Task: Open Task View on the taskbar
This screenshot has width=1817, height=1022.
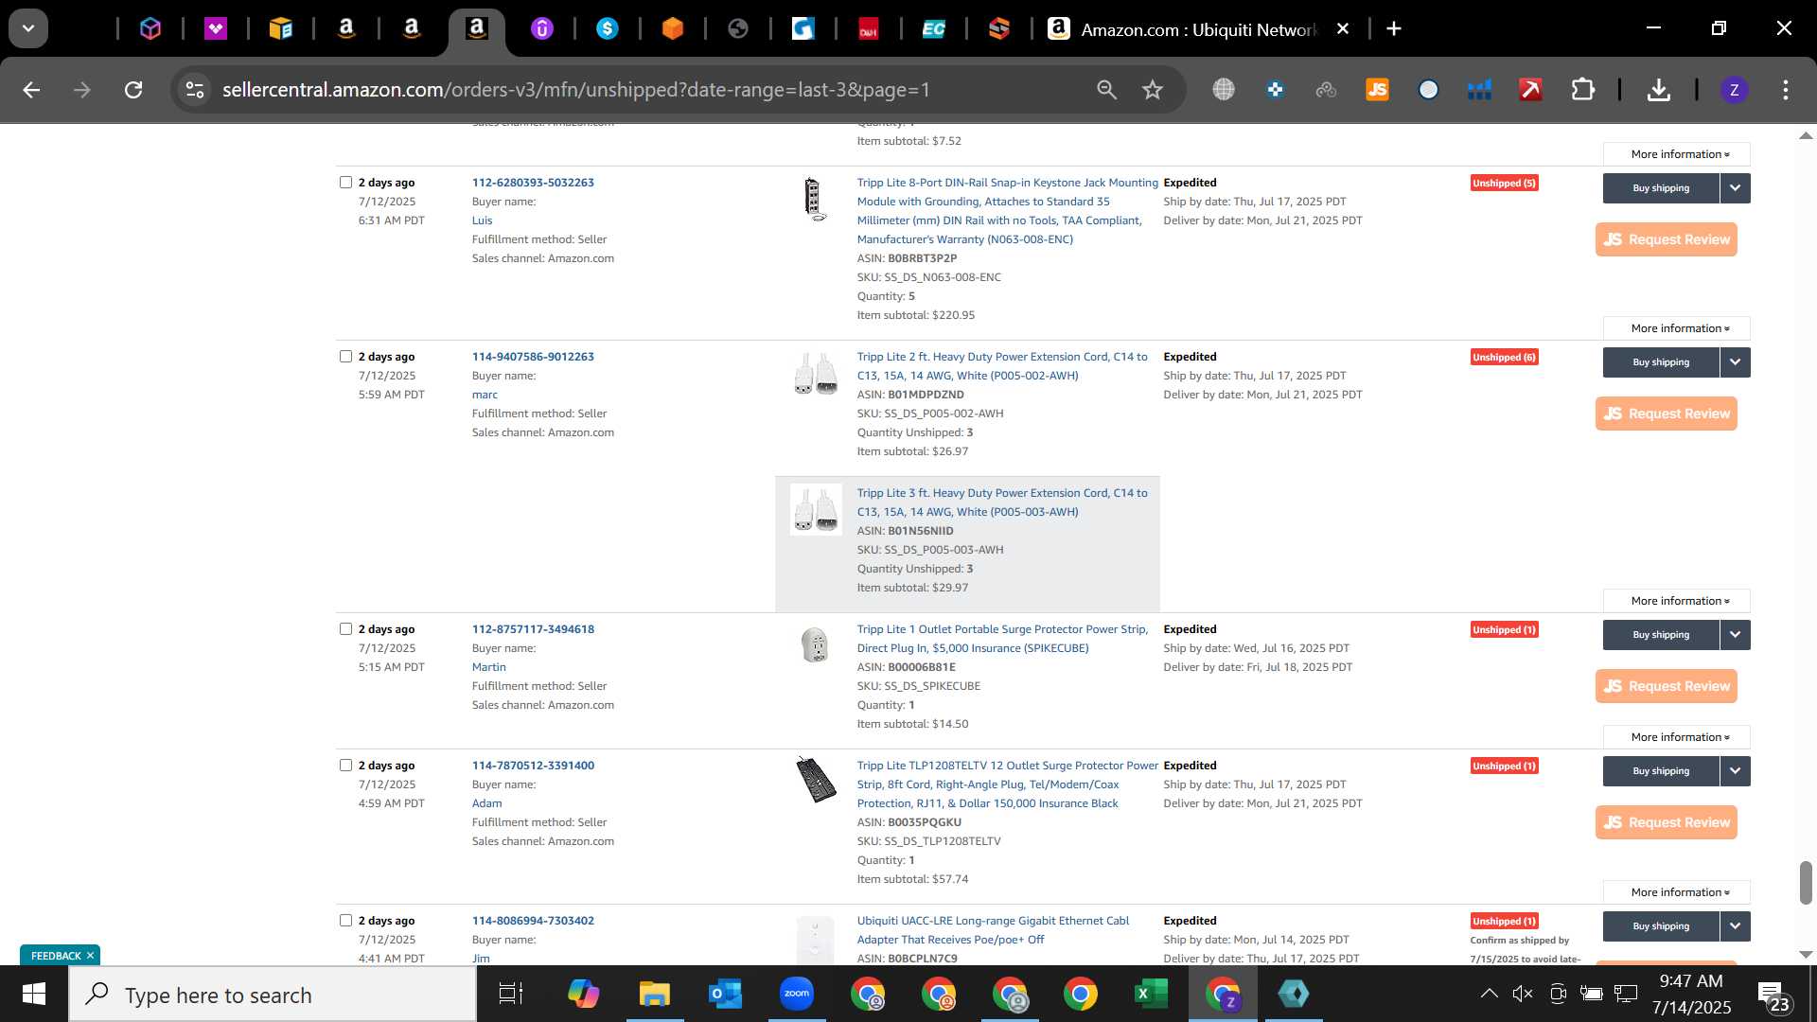Action: 511,995
